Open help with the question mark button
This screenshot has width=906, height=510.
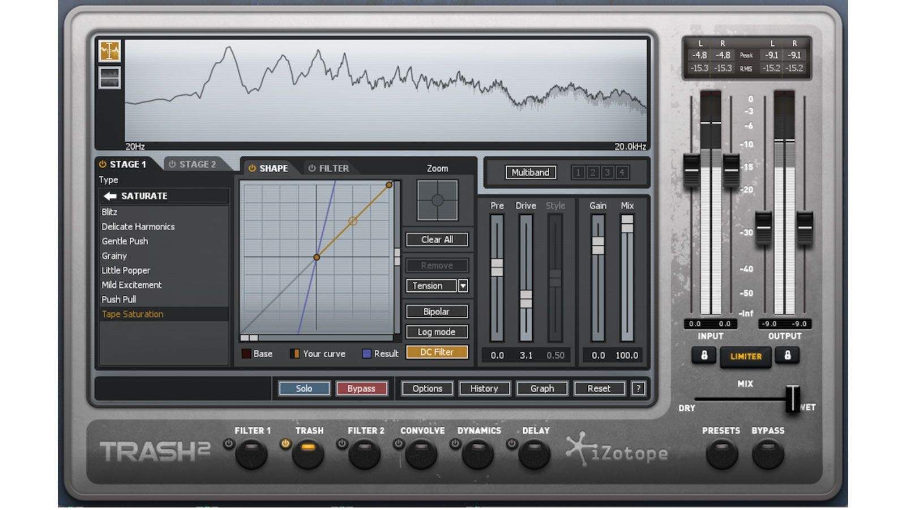[x=638, y=389]
